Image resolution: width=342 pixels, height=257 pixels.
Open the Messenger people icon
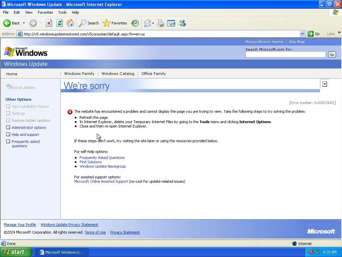(x=182, y=23)
